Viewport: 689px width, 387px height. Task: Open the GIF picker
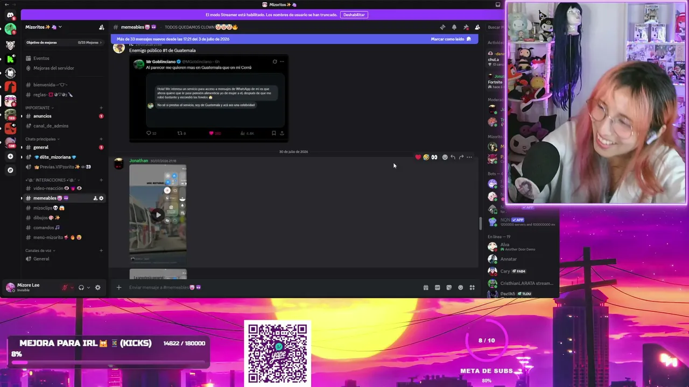437,288
